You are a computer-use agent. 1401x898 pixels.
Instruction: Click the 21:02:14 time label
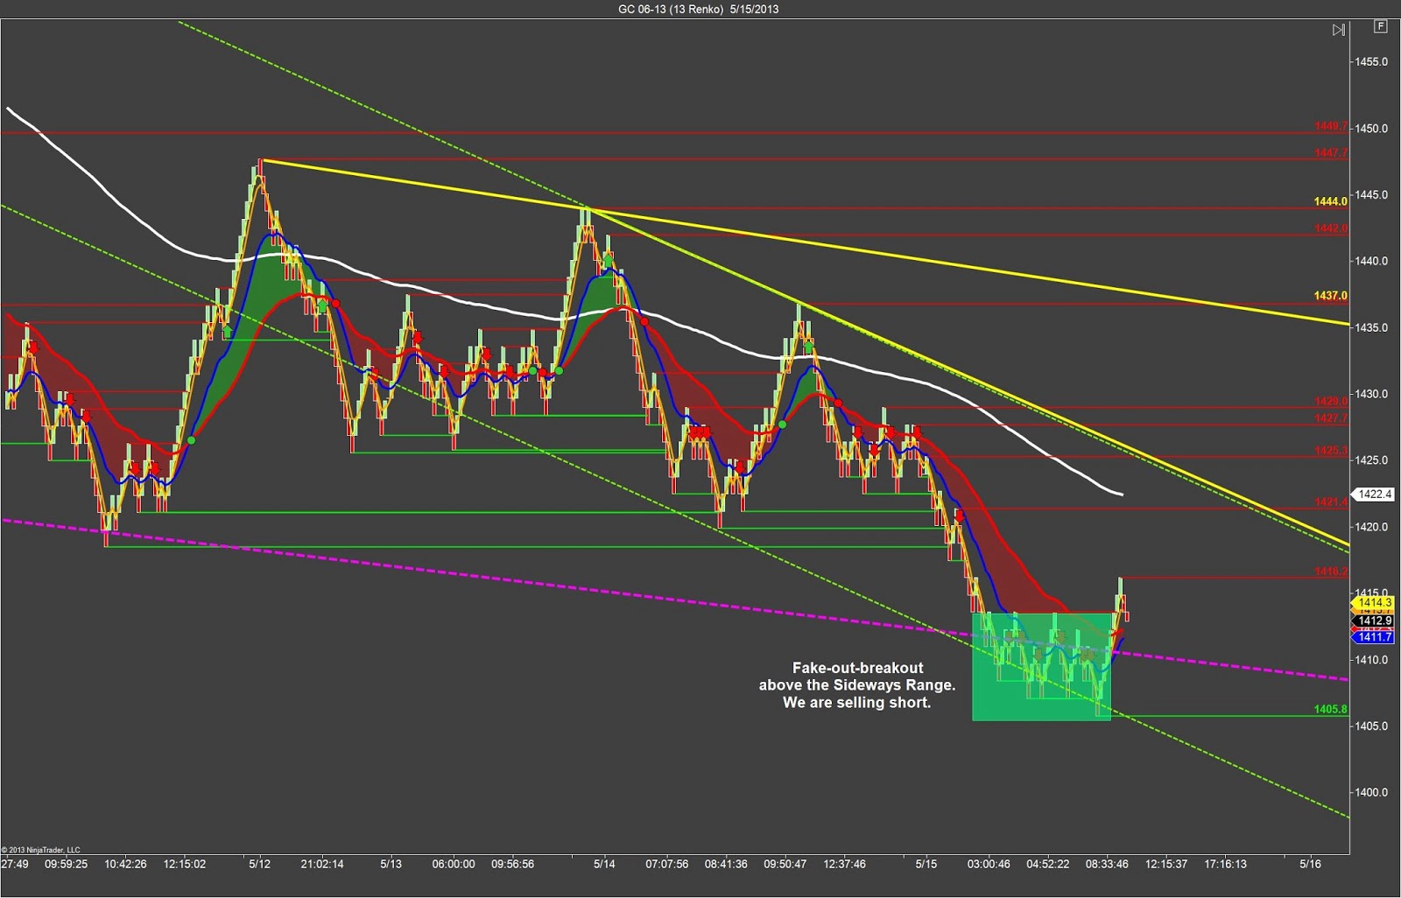tap(322, 864)
